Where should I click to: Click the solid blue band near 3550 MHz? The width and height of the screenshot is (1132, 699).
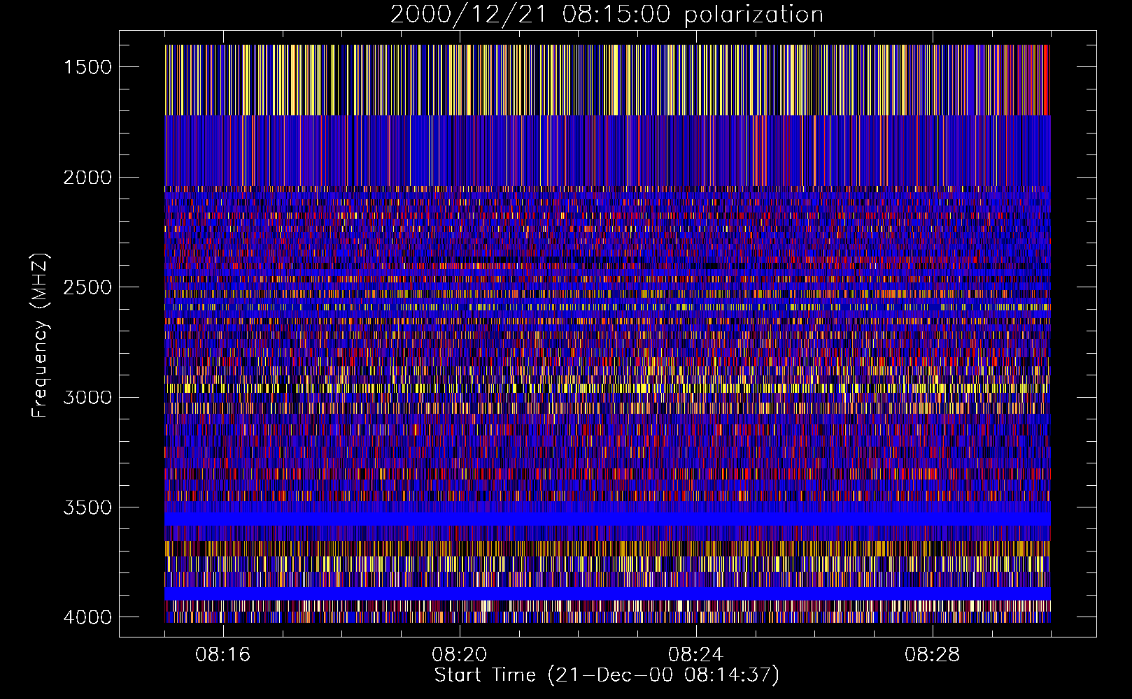pos(607,519)
